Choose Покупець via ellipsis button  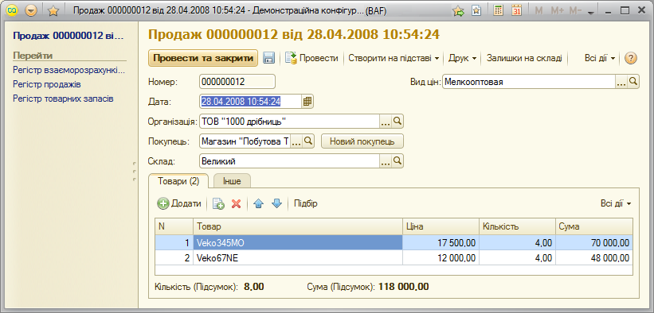pos(296,141)
